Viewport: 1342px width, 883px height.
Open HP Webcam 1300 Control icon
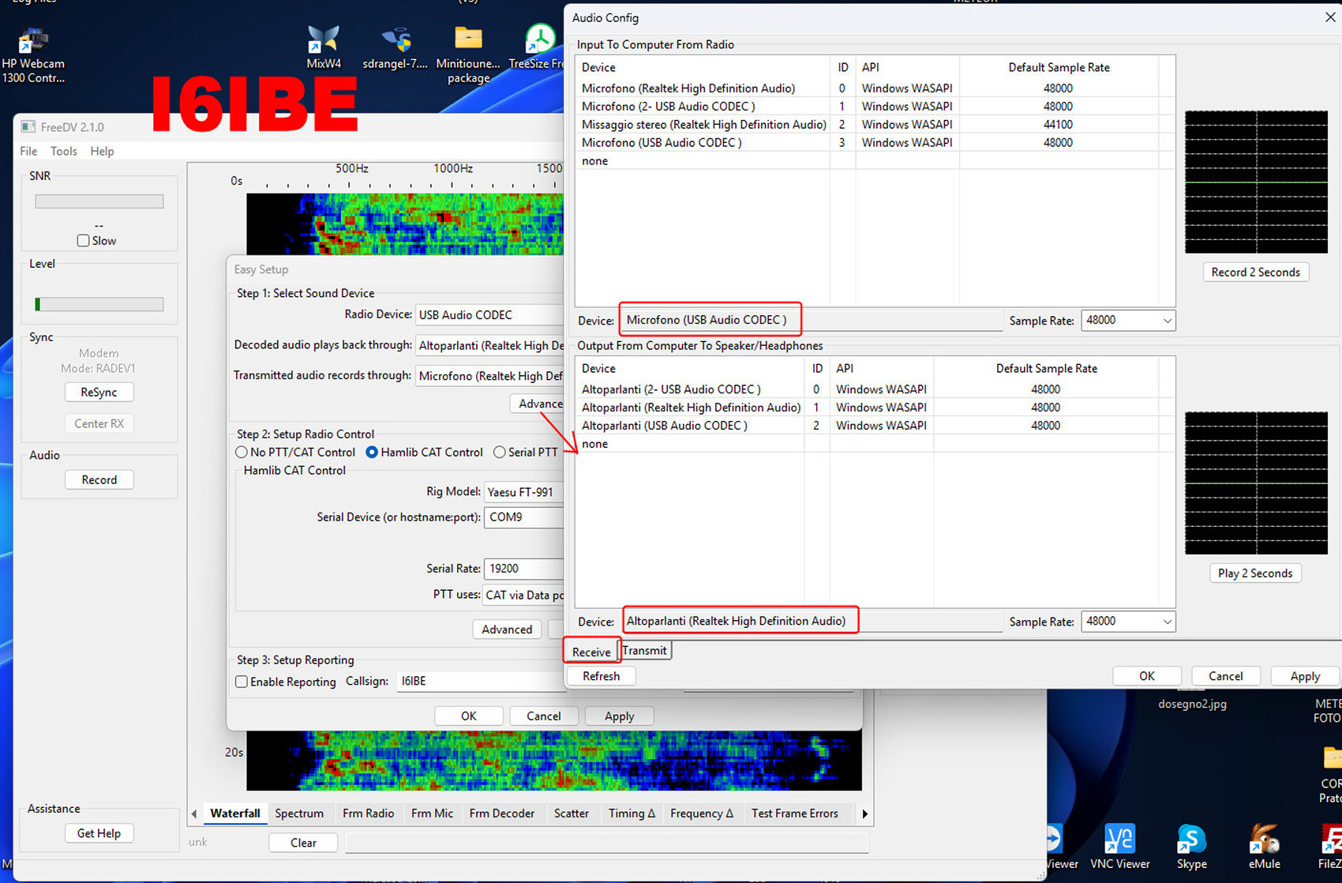pyautogui.click(x=33, y=43)
